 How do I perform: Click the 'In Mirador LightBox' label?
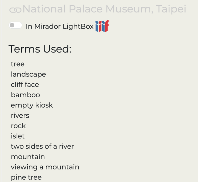click(59, 26)
